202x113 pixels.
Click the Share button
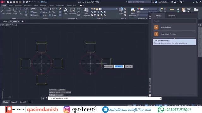click(x=44, y=2)
